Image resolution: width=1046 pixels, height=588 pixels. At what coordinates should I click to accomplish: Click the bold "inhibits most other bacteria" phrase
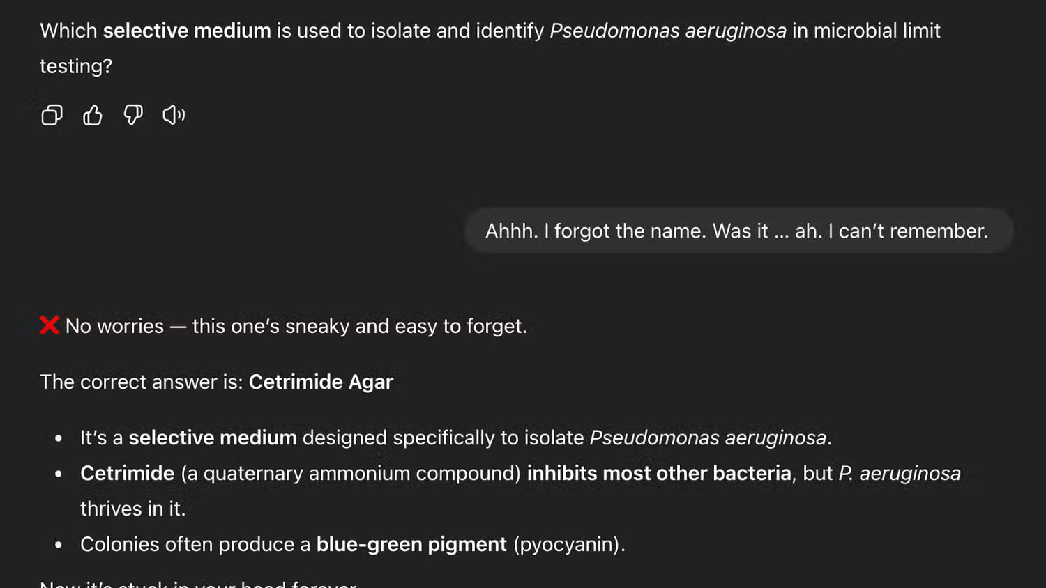[659, 473]
